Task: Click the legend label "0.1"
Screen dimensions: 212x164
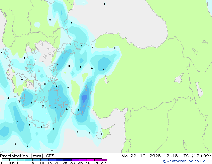Action: coord(4,163)
